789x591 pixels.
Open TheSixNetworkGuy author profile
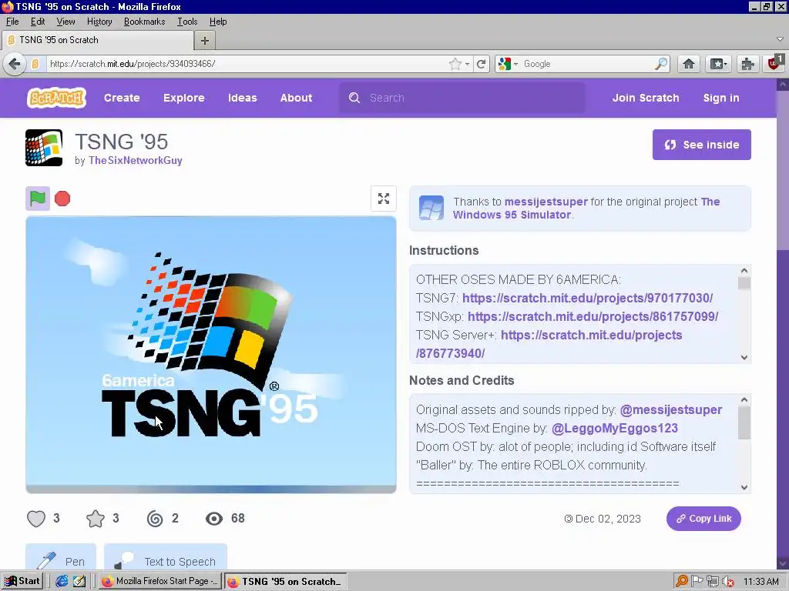point(136,160)
